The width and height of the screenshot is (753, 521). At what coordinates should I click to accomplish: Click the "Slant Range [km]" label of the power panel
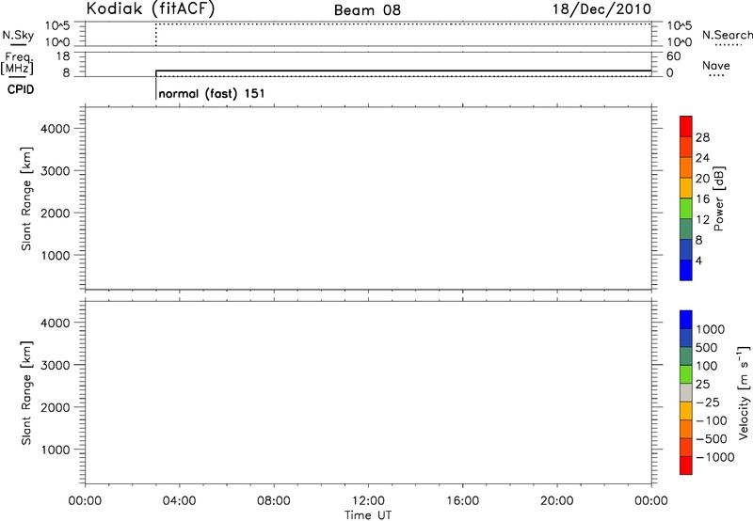point(26,198)
